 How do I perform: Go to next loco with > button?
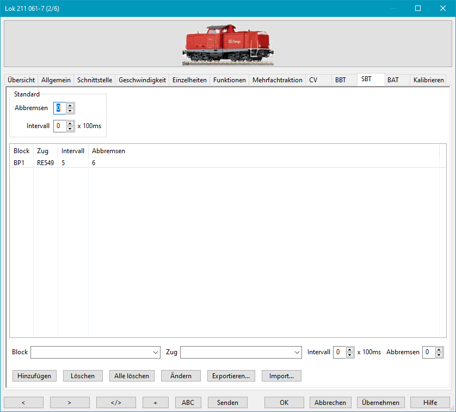(70, 403)
